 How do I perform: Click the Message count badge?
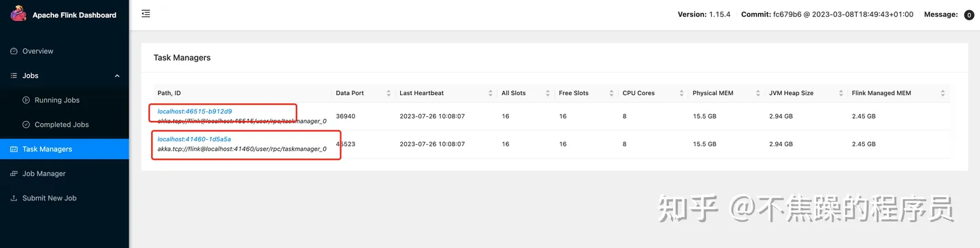(969, 15)
